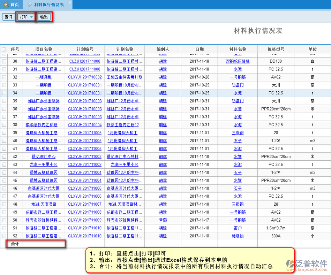Click the 输出 export button

44,17
